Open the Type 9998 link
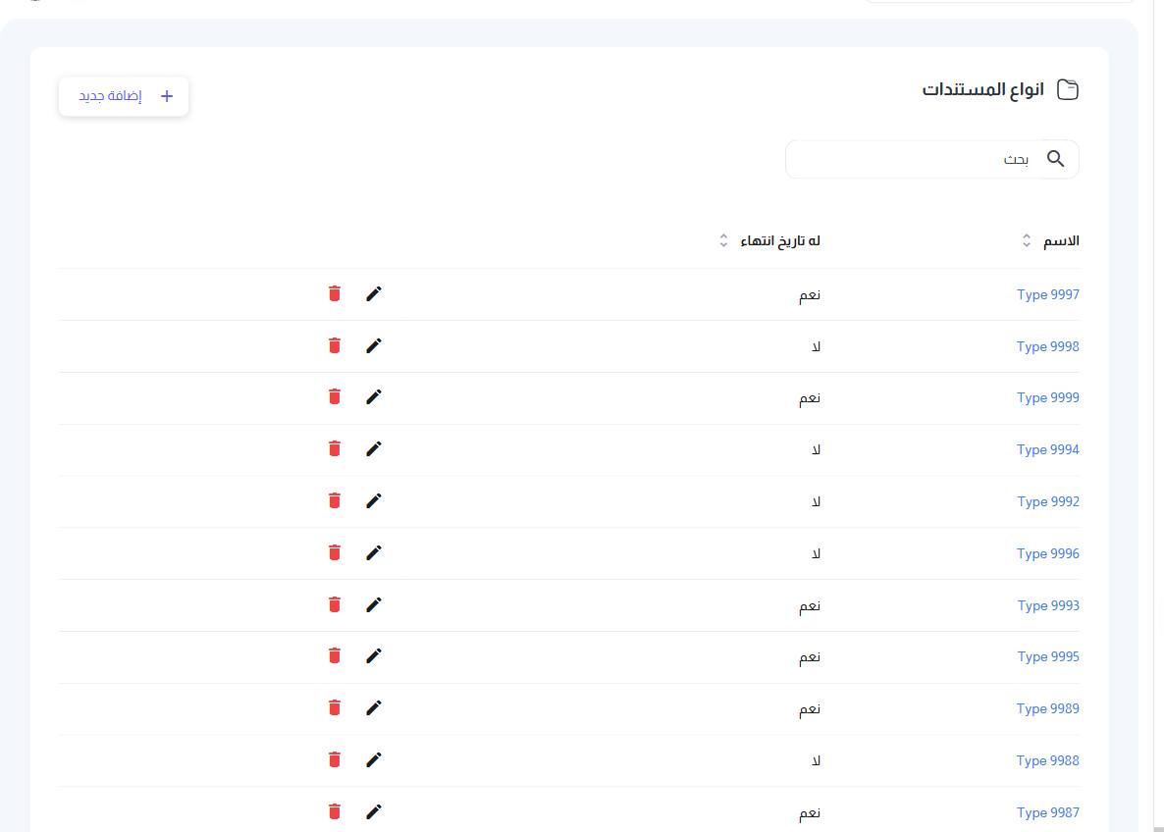This screenshot has height=832, width=1164. coord(1047,346)
